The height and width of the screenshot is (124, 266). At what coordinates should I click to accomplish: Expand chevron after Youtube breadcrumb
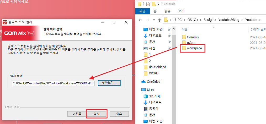pyautogui.click(x=260, y=20)
